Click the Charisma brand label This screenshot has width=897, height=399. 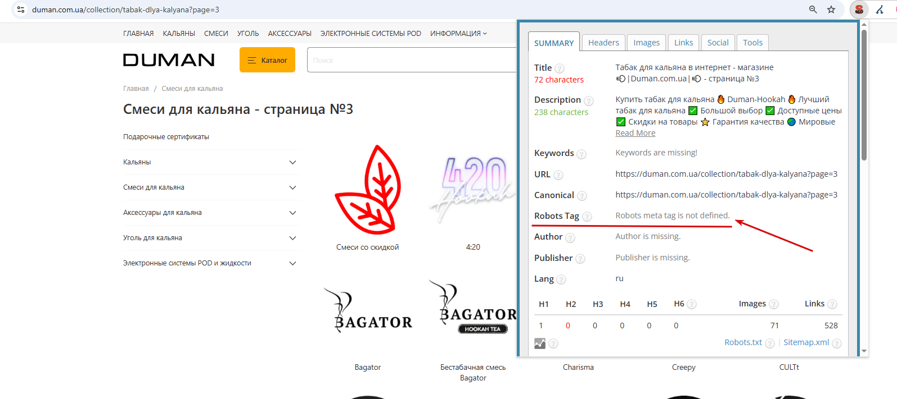578,367
